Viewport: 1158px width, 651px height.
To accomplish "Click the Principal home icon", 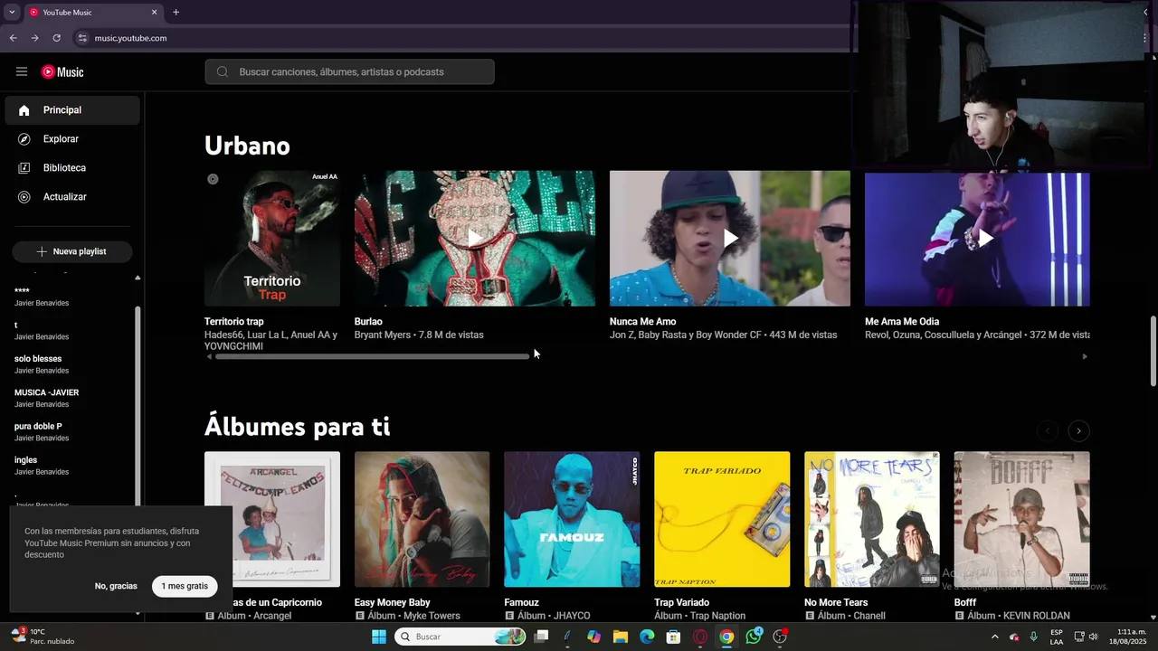I will click(24, 110).
